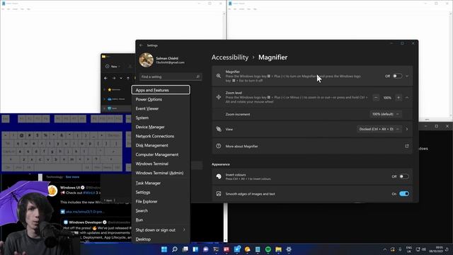Increase zoom level with the plus button

tap(398, 98)
